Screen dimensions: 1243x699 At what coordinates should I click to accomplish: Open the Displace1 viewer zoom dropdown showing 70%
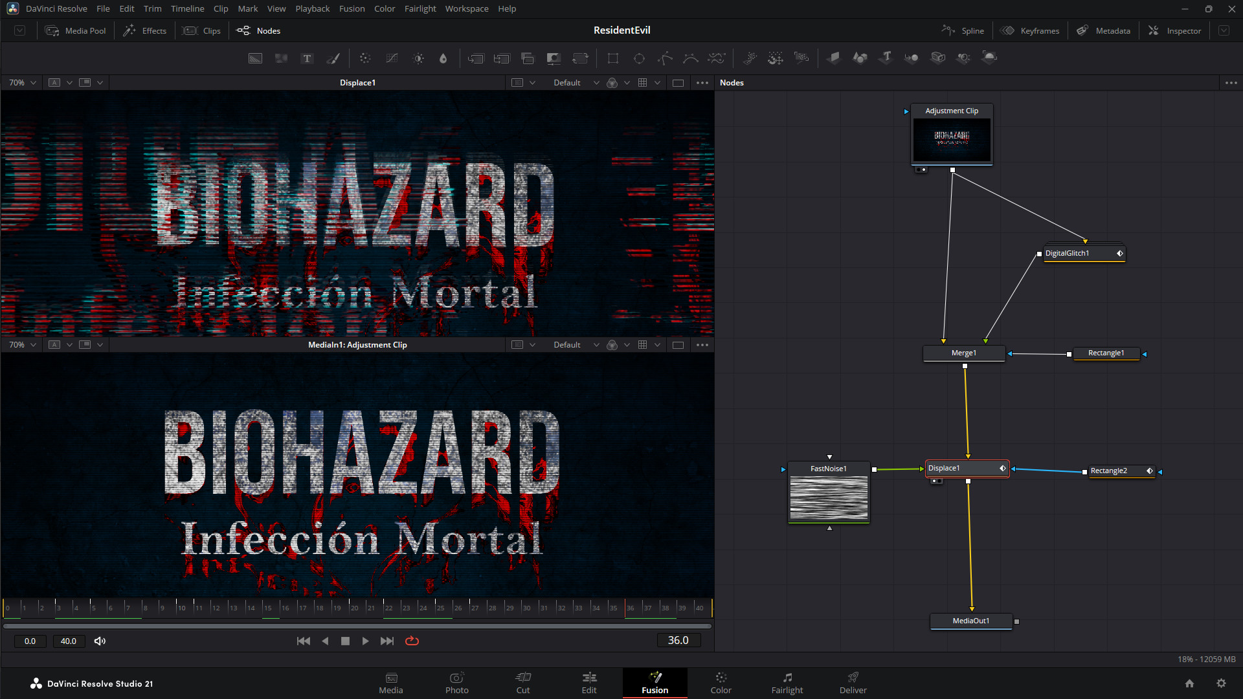23,83
